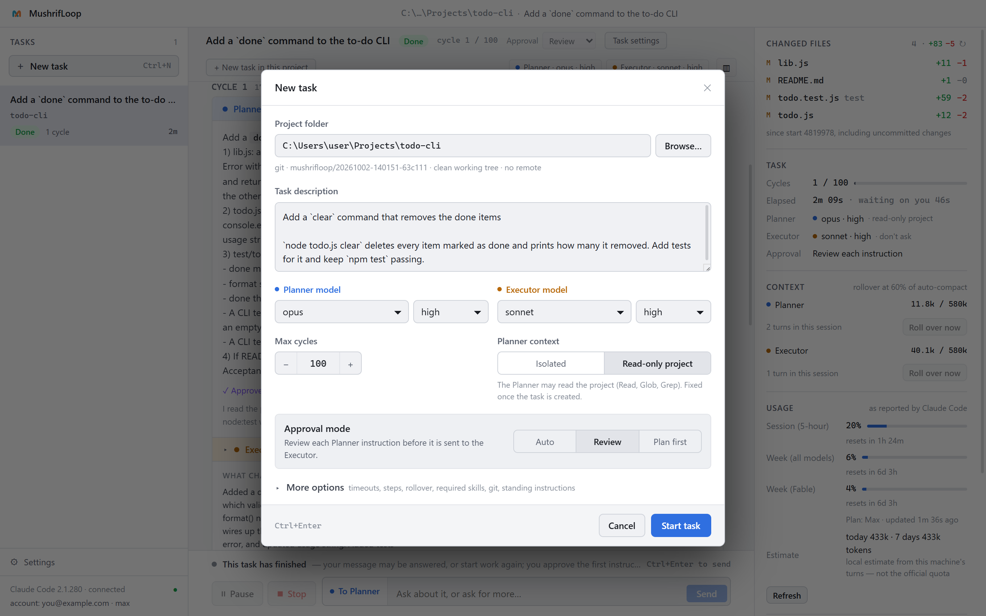
Task: Select the 'Add a done command' task in sidebar
Action: [x=94, y=115]
